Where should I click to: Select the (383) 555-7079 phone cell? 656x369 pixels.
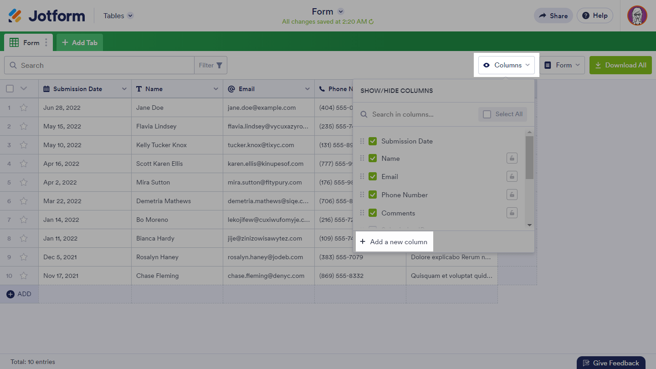tap(360, 257)
